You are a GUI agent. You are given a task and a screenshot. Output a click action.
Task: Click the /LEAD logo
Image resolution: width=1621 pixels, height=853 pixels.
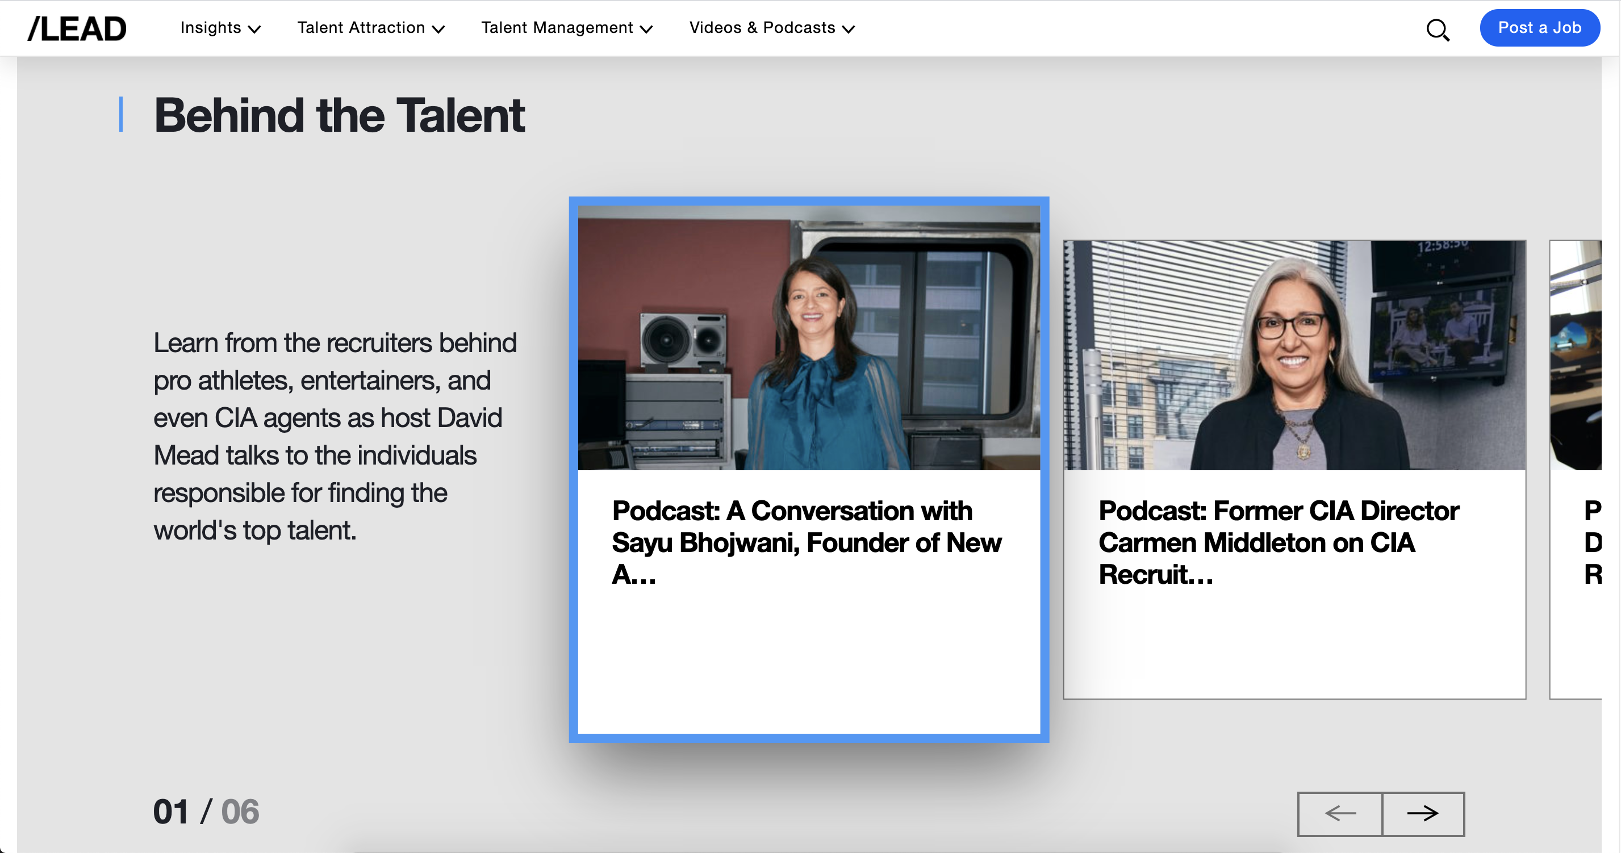click(77, 29)
